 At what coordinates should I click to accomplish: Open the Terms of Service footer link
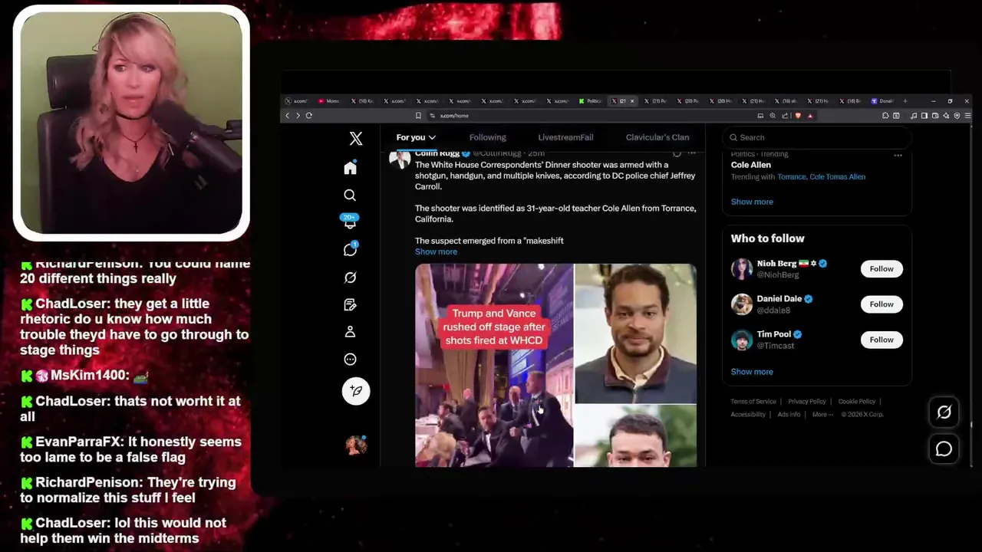(x=753, y=402)
